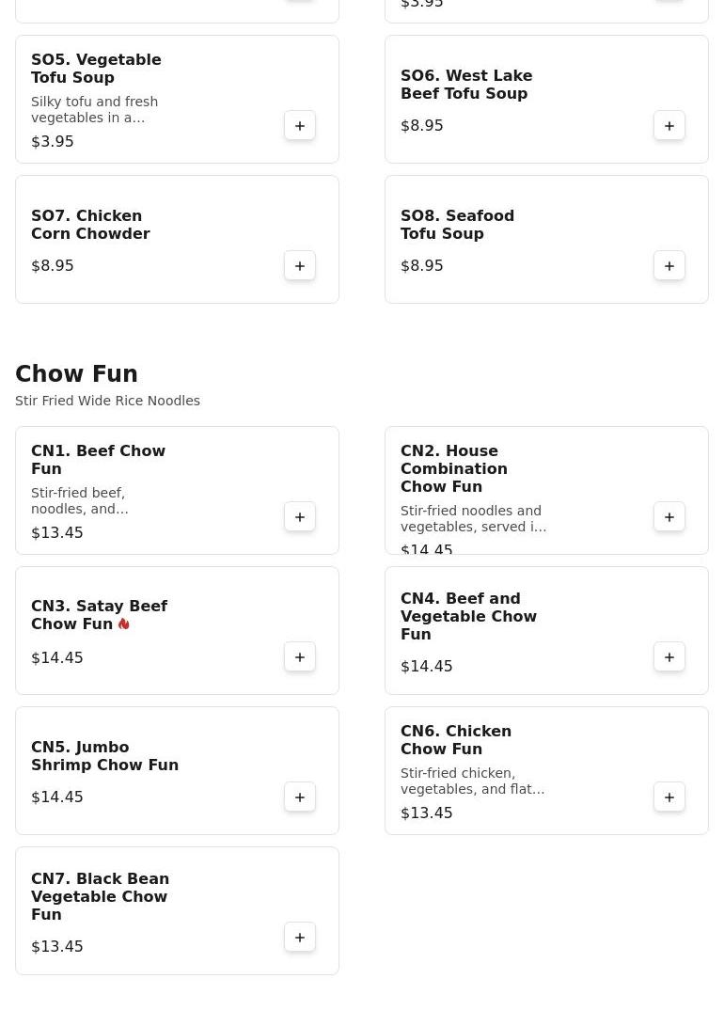Open the CN1 Beef Chow Fun title
Screen dimensions: 724x1026
pyautogui.click(x=98, y=459)
